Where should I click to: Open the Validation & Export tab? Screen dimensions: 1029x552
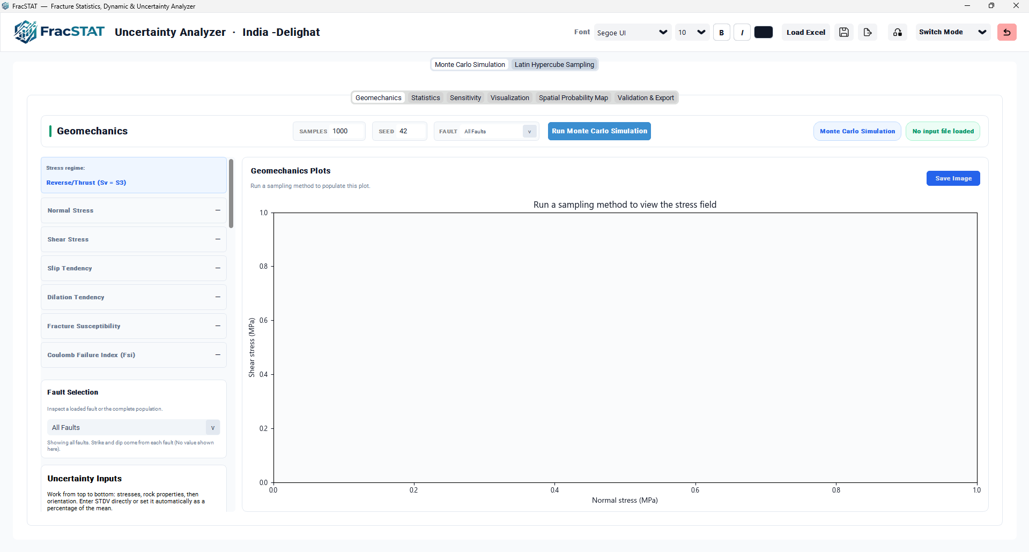[646, 98]
